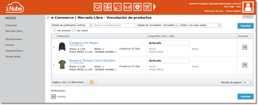Image resolution: width=258 pixels, height=105 pixels.
Task: Open Tienda Nube in the side menu
Action: tap(13, 57)
